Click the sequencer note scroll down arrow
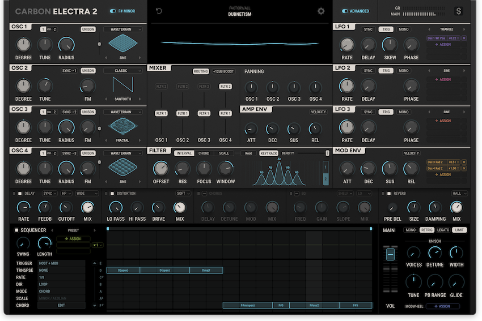The width and height of the screenshot is (482, 321). pyautogui.click(x=94, y=306)
